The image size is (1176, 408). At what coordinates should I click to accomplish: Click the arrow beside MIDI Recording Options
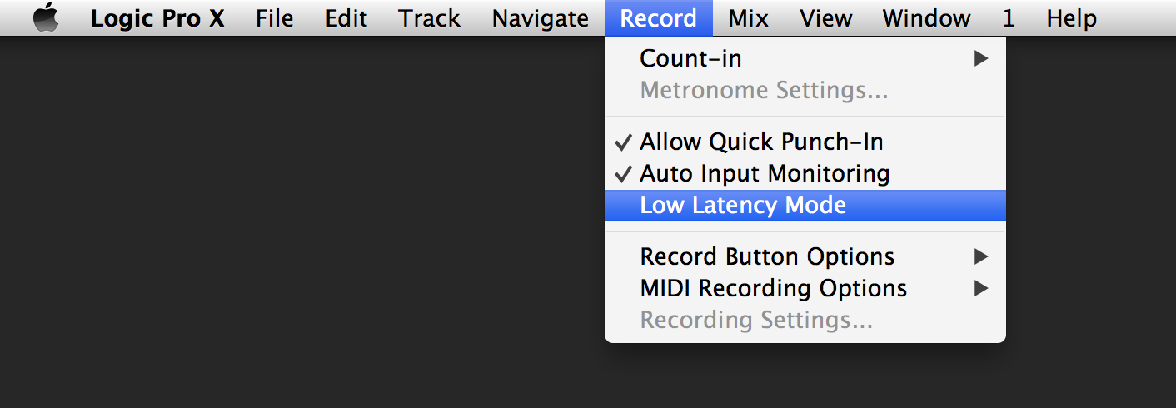point(981,288)
